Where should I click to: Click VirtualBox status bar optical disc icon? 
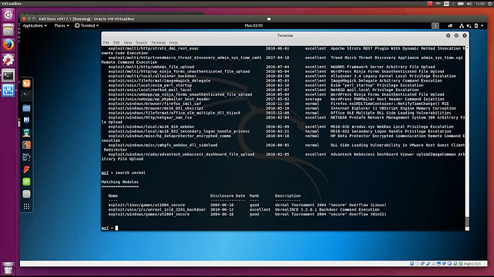coord(417,263)
